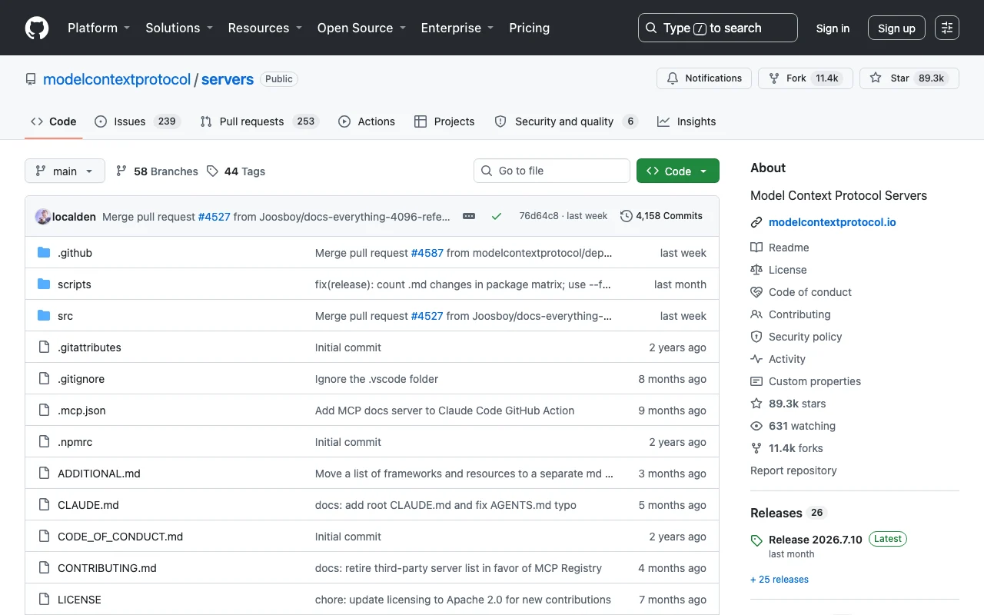This screenshot has width=984, height=615.
Task: Star the servers repository
Action: [909, 78]
